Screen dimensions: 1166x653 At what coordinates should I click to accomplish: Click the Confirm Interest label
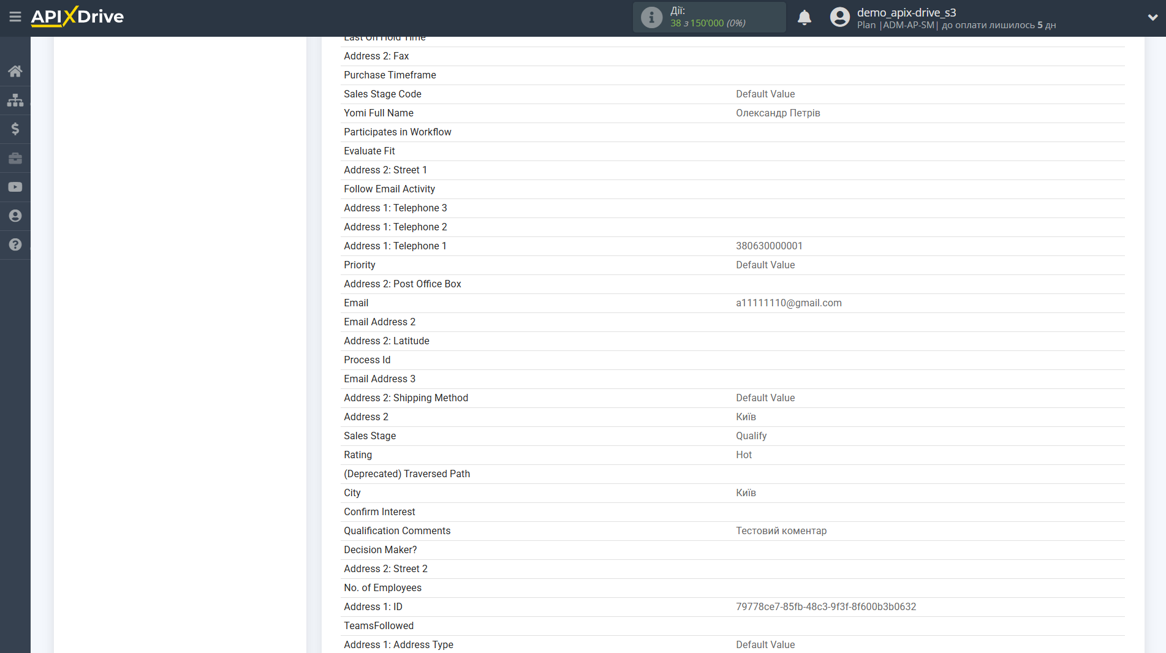click(379, 511)
